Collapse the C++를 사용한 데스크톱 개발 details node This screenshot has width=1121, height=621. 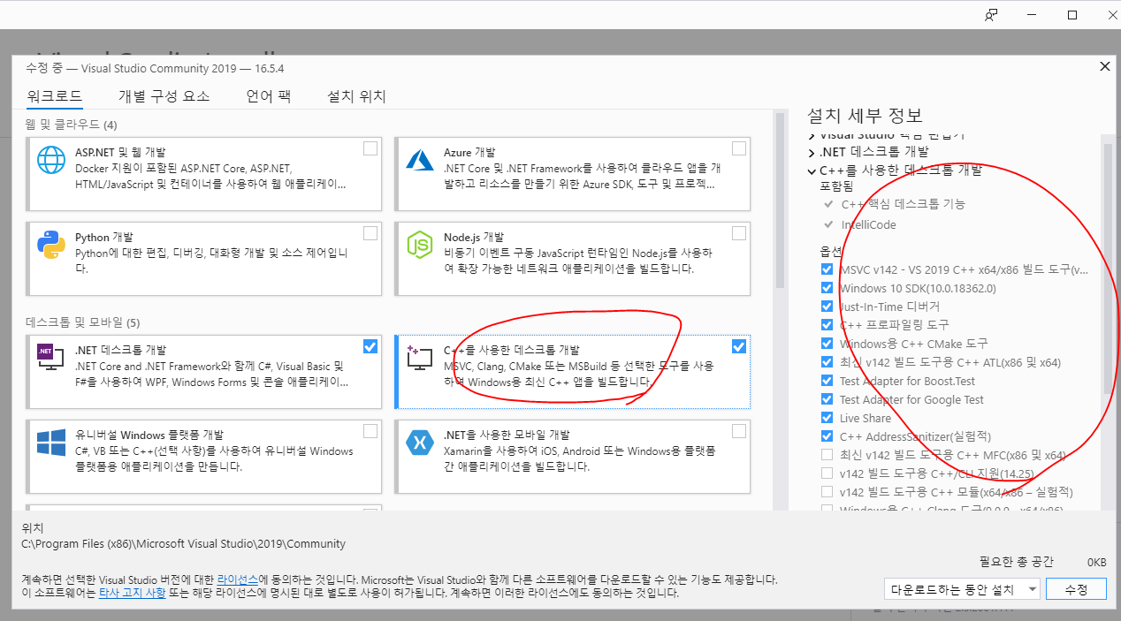point(812,170)
